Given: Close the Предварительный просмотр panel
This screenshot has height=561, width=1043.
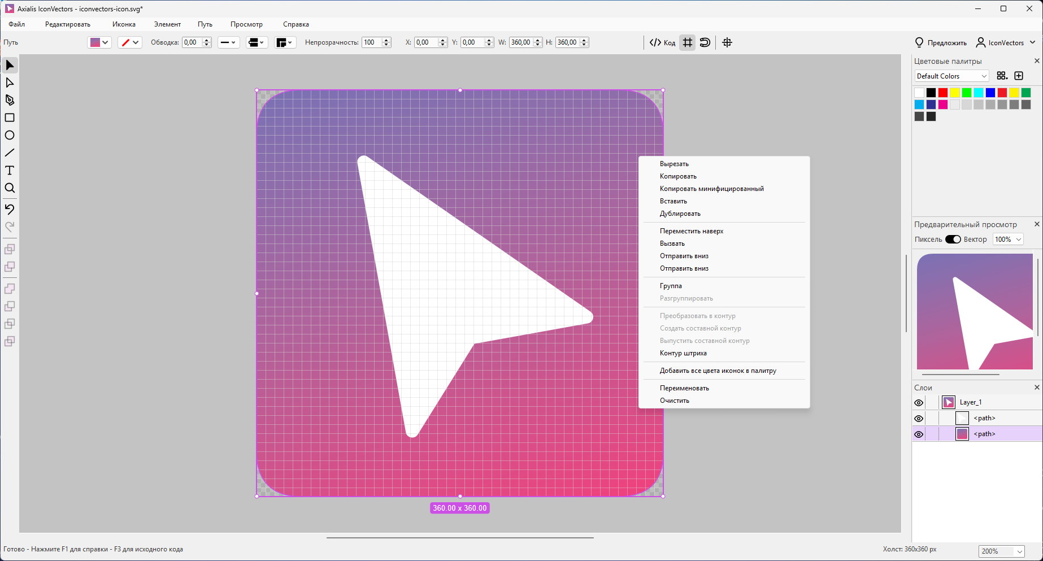Looking at the screenshot, I should [x=1037, y=224].
